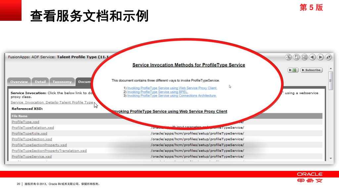The height and width of the screenshot is (190, 339).
Task: Click the clipboard bookmark icon in toolbar
Action: click(296, 57)
